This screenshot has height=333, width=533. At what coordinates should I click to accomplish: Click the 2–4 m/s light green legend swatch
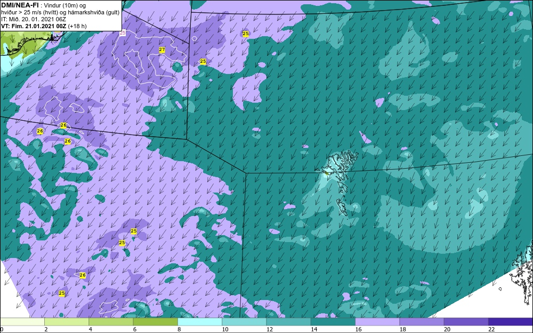[67, 322]
